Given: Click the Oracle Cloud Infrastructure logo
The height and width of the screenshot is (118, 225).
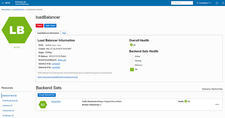Looking at the screenshot, I should pyautogui.click(x=22, y=3).
